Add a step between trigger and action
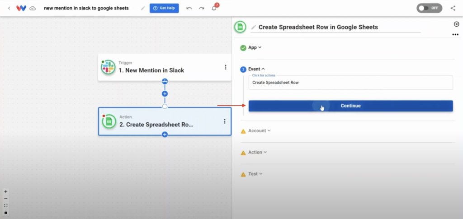Image resolution: width=463 pixels, height=219 pixels. [165, 94]
